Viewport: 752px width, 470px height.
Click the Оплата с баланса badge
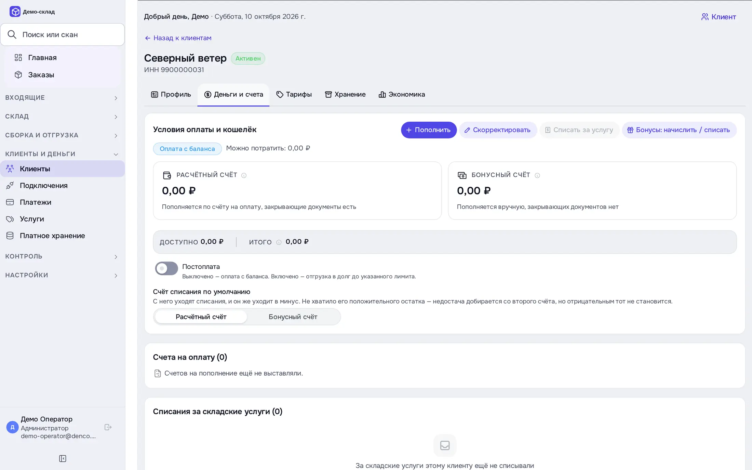tap(187, 149)
